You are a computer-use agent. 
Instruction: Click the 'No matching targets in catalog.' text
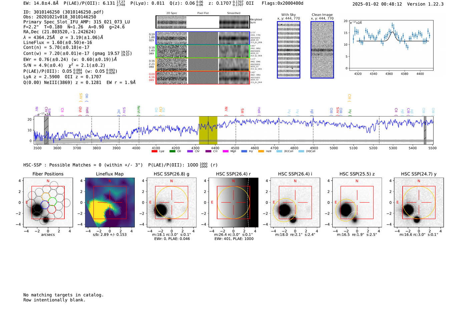coord(63,295)
